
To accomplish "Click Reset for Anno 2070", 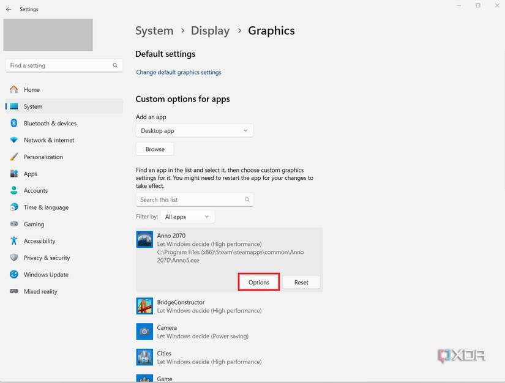I will tap(301, 282).
